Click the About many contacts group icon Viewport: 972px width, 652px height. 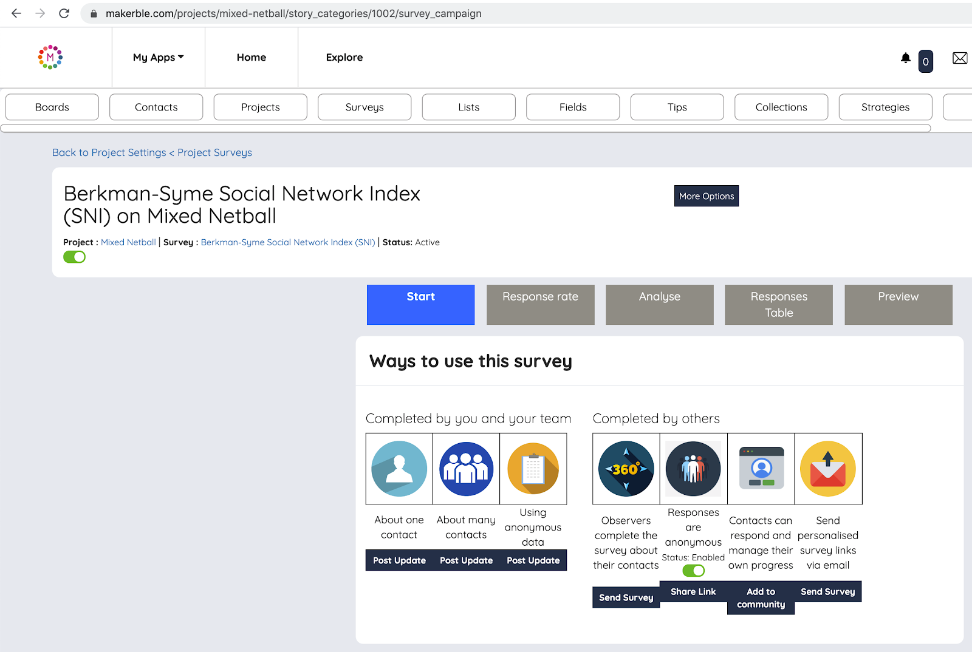pyautogui.click(x=466, y=469)
